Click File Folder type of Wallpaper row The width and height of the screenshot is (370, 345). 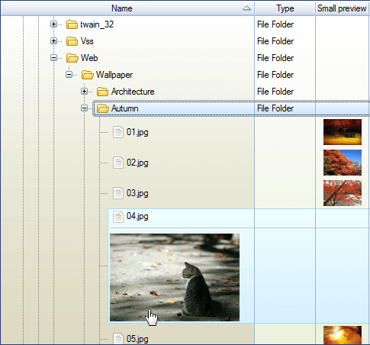[x=275, y=75]
